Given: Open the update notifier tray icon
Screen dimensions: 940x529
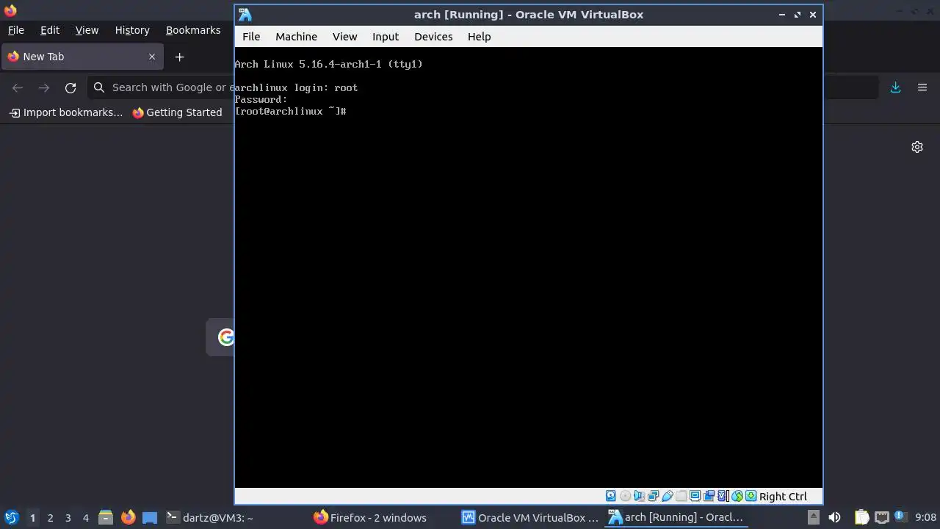Looking at the screenshot, I should click(900, 517).
